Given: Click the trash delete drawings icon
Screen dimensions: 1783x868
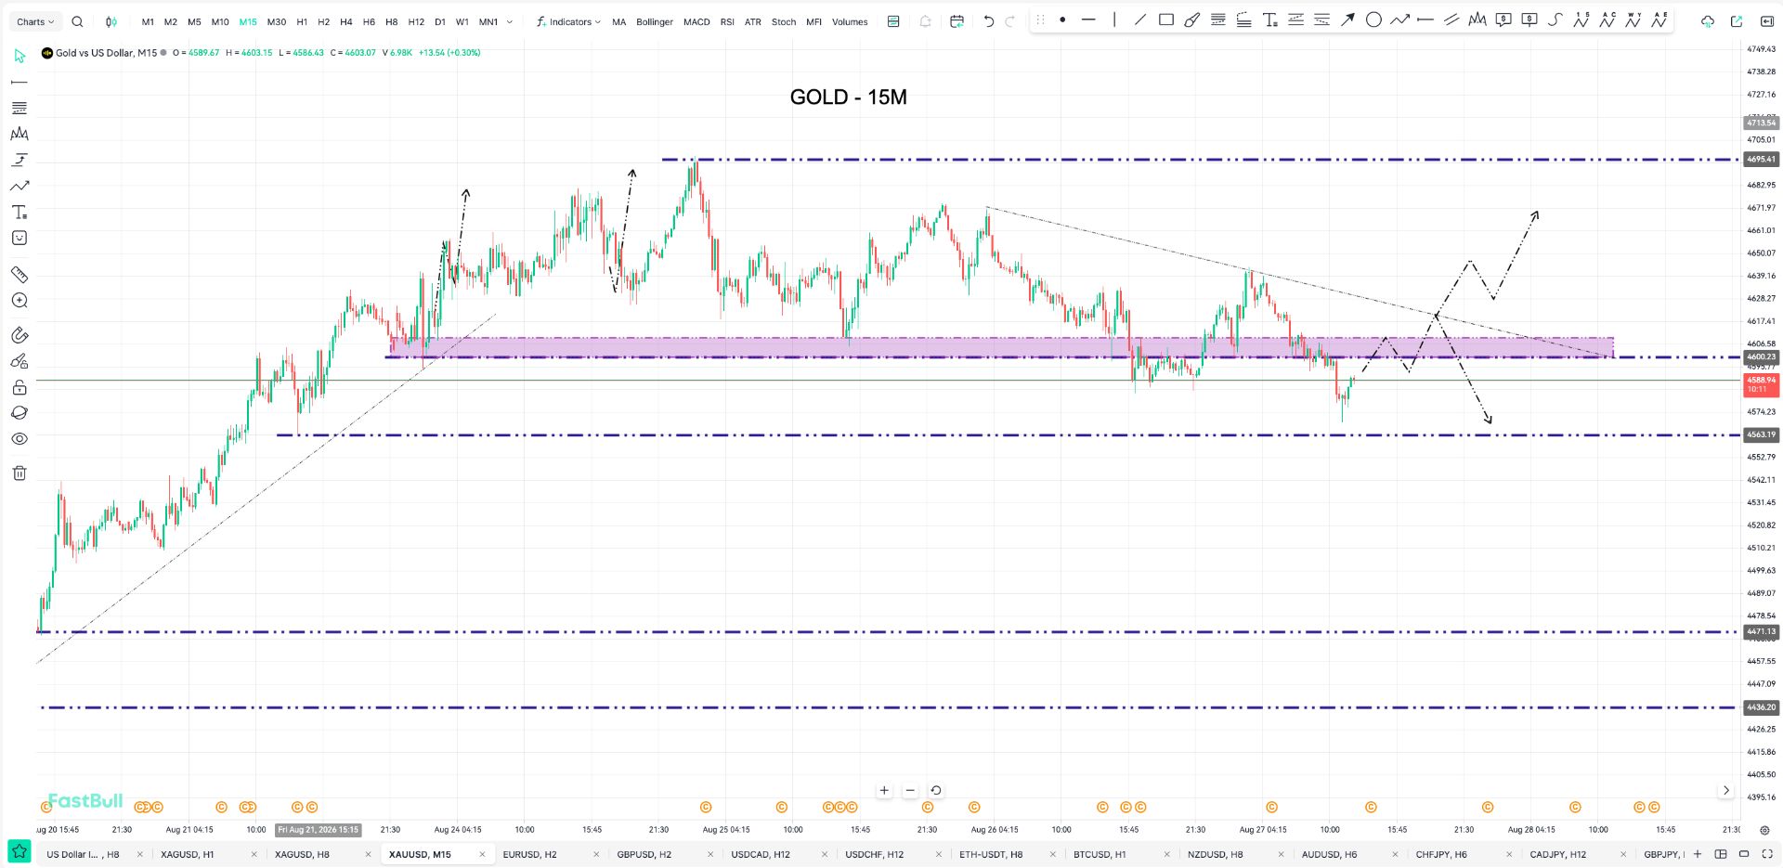Looking at the screenshot, I should (x=20, y=473).
